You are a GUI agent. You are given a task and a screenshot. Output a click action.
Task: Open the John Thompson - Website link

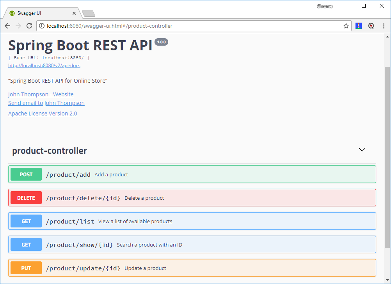41,94
